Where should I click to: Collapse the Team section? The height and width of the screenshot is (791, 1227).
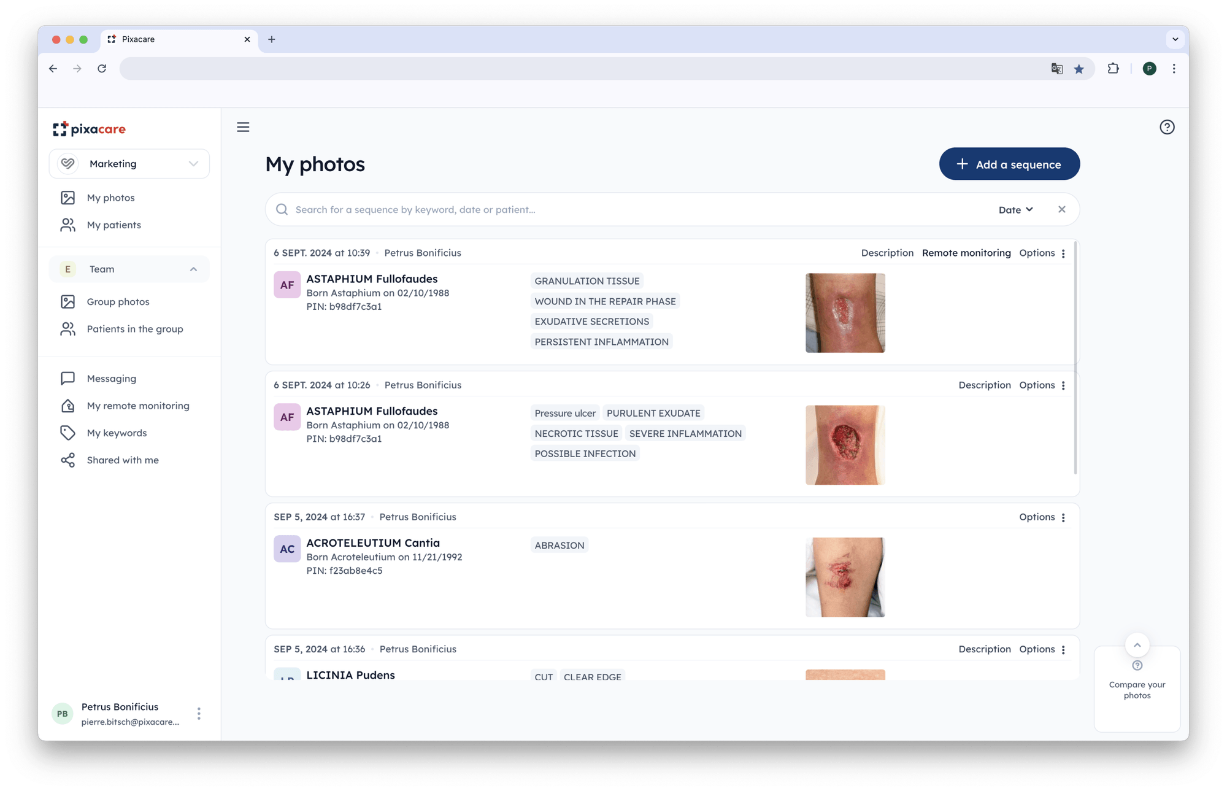(193, 269)
